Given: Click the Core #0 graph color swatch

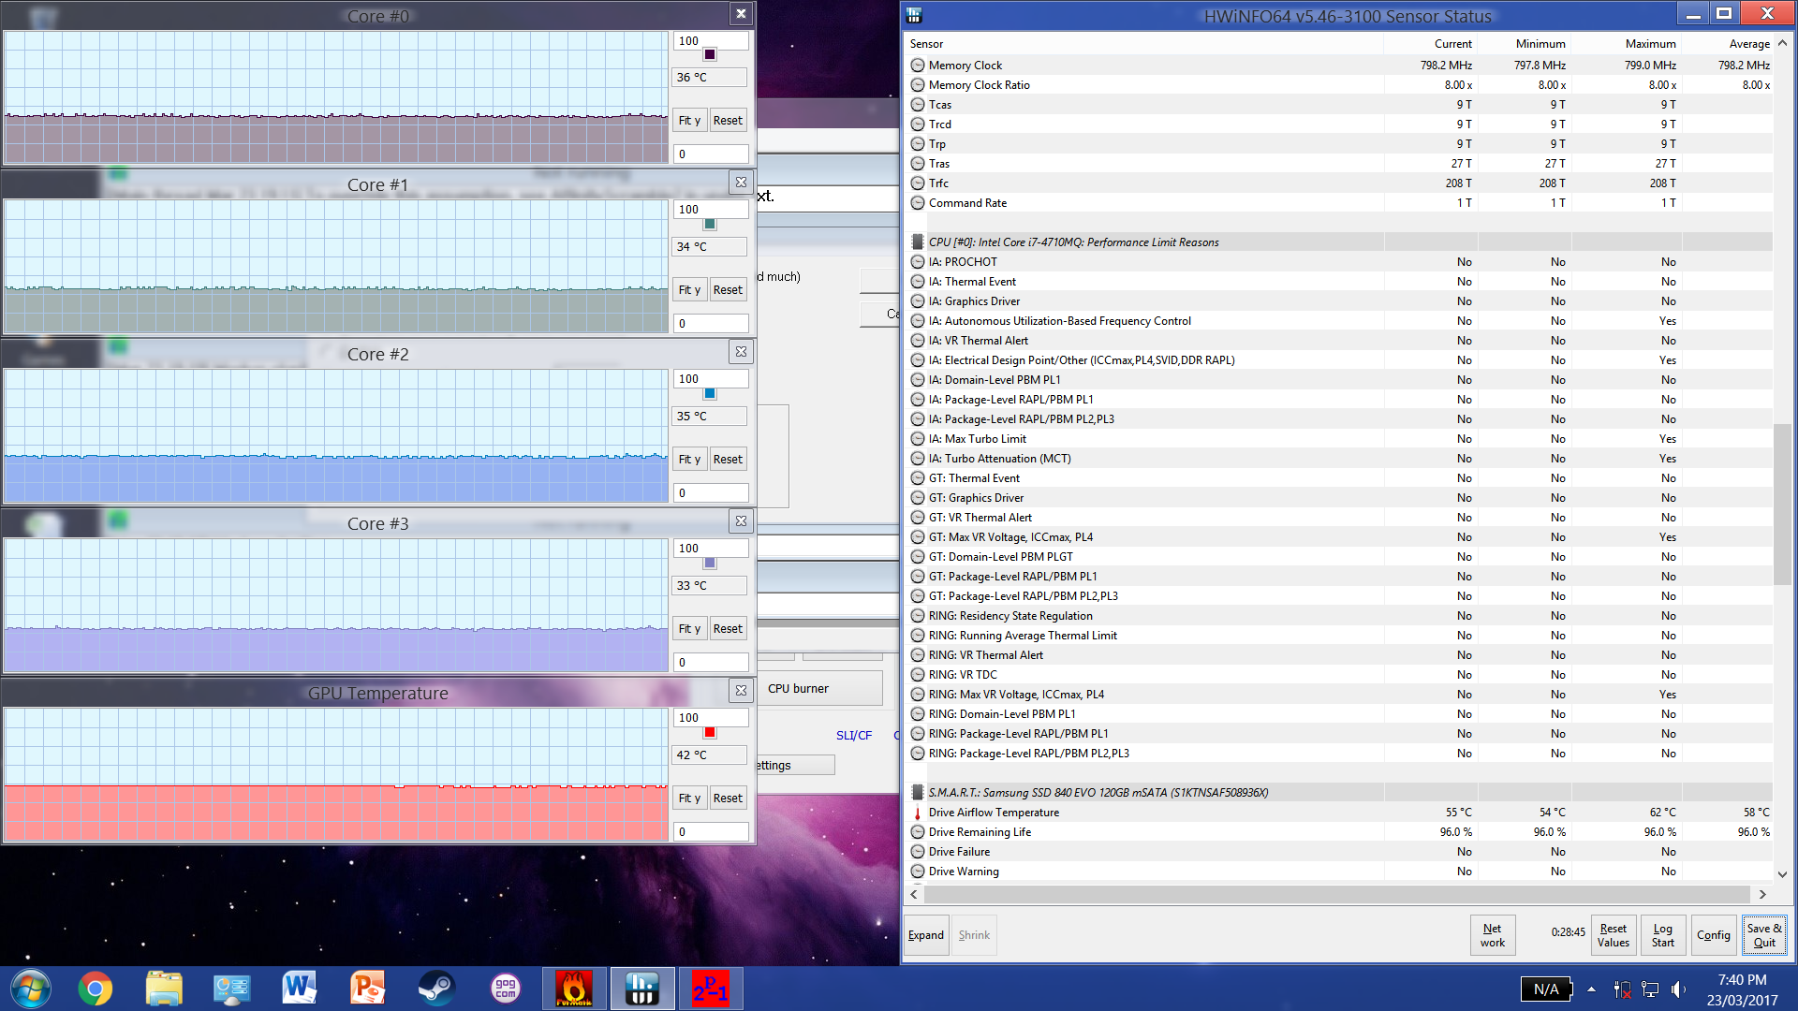Looking at the screenshot, I should coord(710,55).
